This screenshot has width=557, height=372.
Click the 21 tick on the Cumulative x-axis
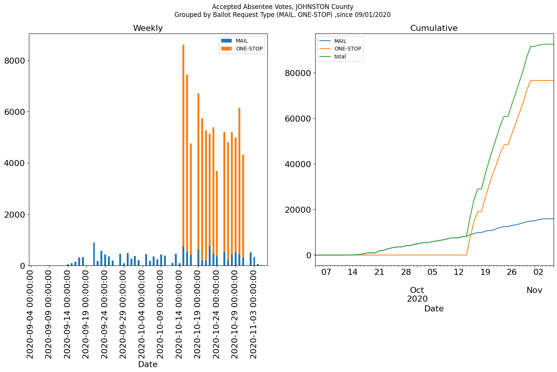pyautogui.click(x=379, y=272)
